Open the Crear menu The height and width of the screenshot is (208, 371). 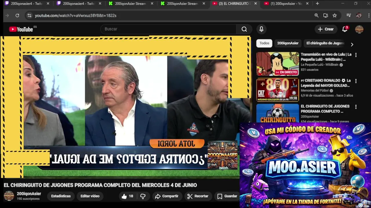(325, 29)
